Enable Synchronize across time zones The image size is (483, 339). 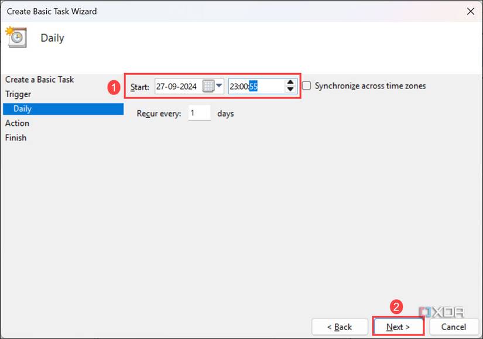point(306,85)
